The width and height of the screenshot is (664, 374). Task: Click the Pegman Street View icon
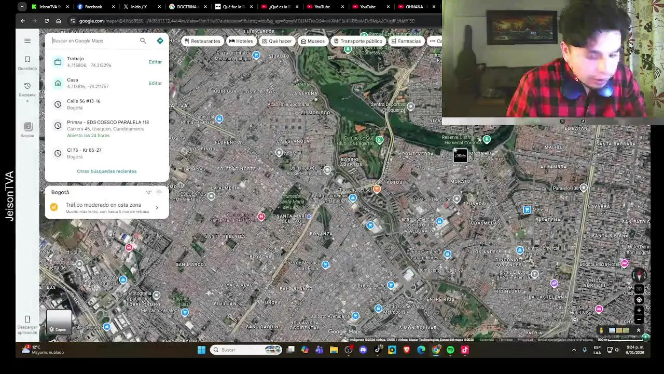click(x=601, y=330)
